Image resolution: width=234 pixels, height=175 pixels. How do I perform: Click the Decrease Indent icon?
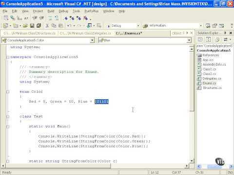click(x=35, y=18)
